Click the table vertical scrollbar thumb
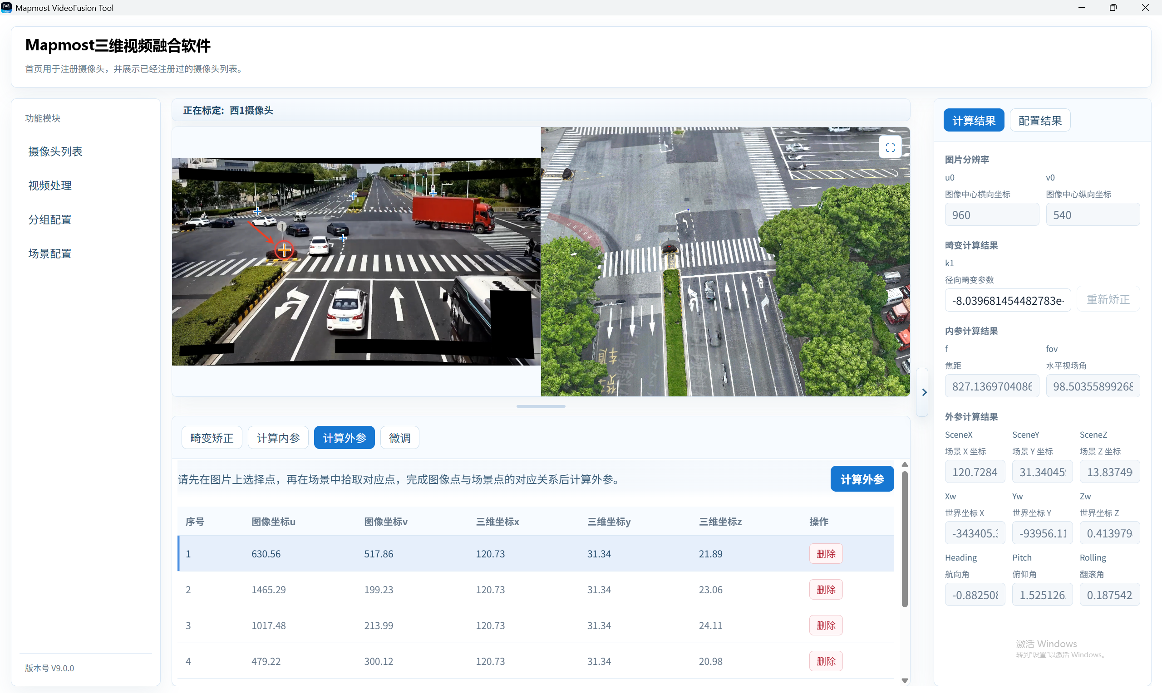This screenshot has width=1162, height=693. click(905, 539)
